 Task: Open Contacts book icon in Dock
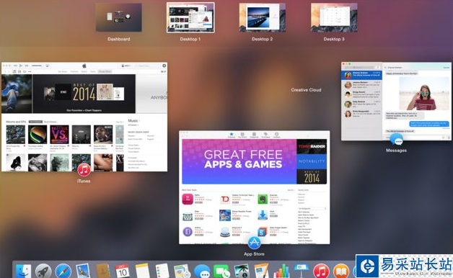click(x=102, y=271)
